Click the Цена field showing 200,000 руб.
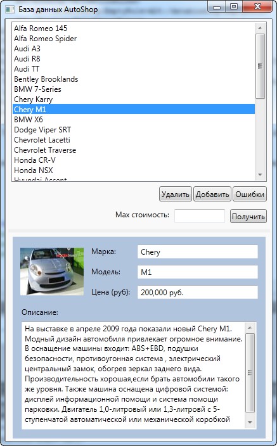 tap(198, 292)
